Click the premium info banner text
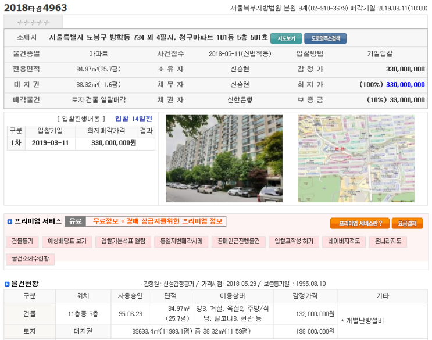 (158, 221)
